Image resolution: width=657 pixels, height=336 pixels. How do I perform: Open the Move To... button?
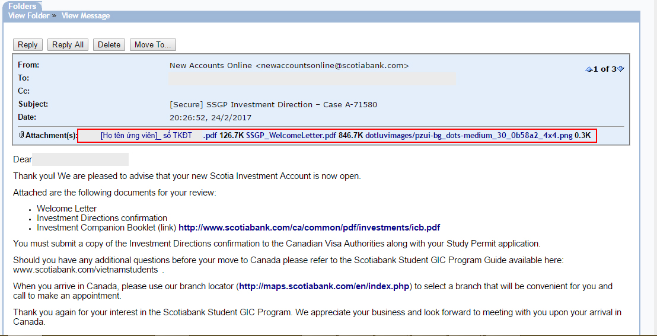tap(152, 44)
